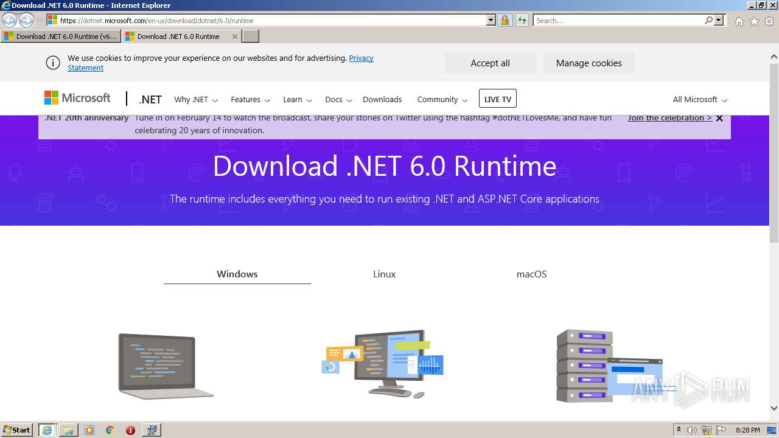
Task: Close the active Download .NET 6.0 Runtime tab
Action: coord(235,36)
